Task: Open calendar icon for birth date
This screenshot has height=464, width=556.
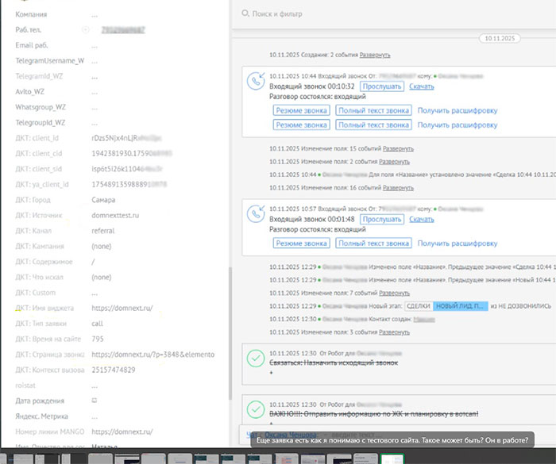Action: 95,401
